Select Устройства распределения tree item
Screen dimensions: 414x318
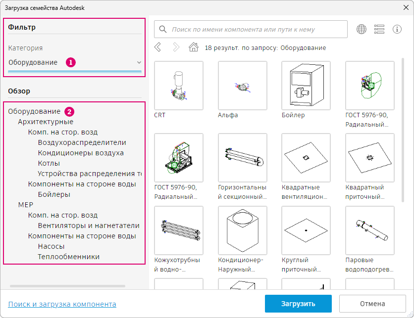pos(90,174)
